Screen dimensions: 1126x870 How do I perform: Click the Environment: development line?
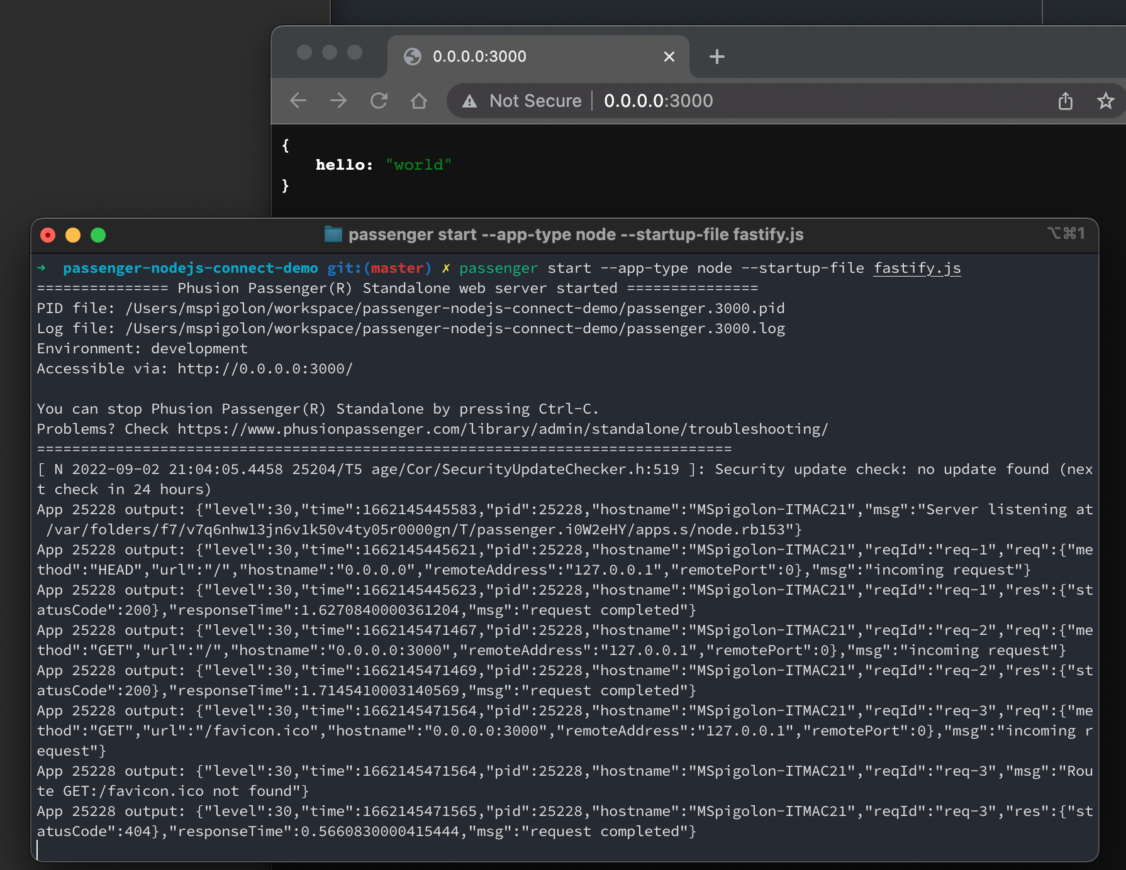click(142, 349)
